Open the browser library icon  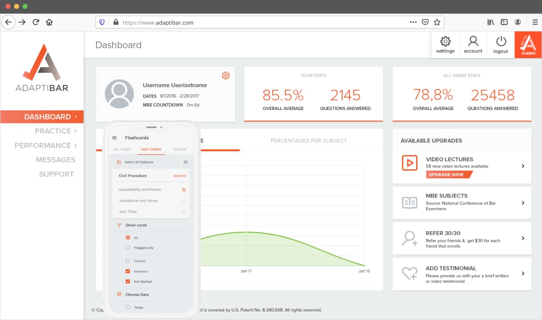(491, 22)
